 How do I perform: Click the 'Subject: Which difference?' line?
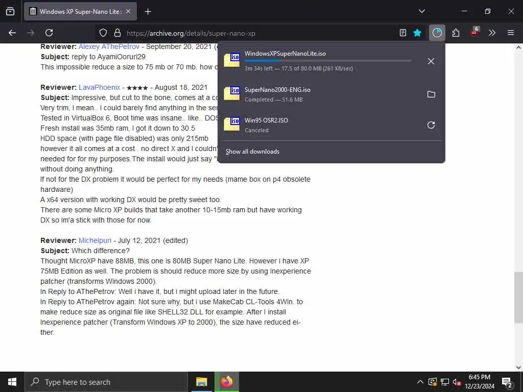tap(85, 251)
